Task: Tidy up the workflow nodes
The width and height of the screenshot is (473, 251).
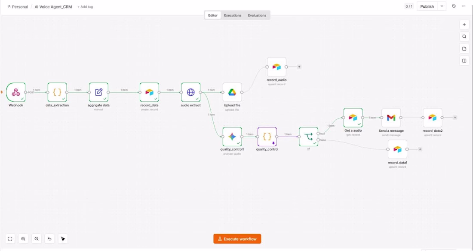Action: 63,239
